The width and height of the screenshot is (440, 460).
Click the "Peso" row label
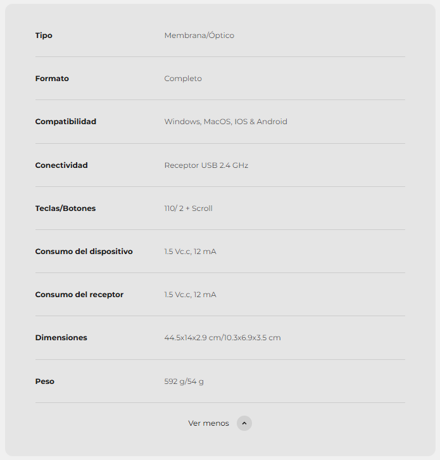[44, 381]
